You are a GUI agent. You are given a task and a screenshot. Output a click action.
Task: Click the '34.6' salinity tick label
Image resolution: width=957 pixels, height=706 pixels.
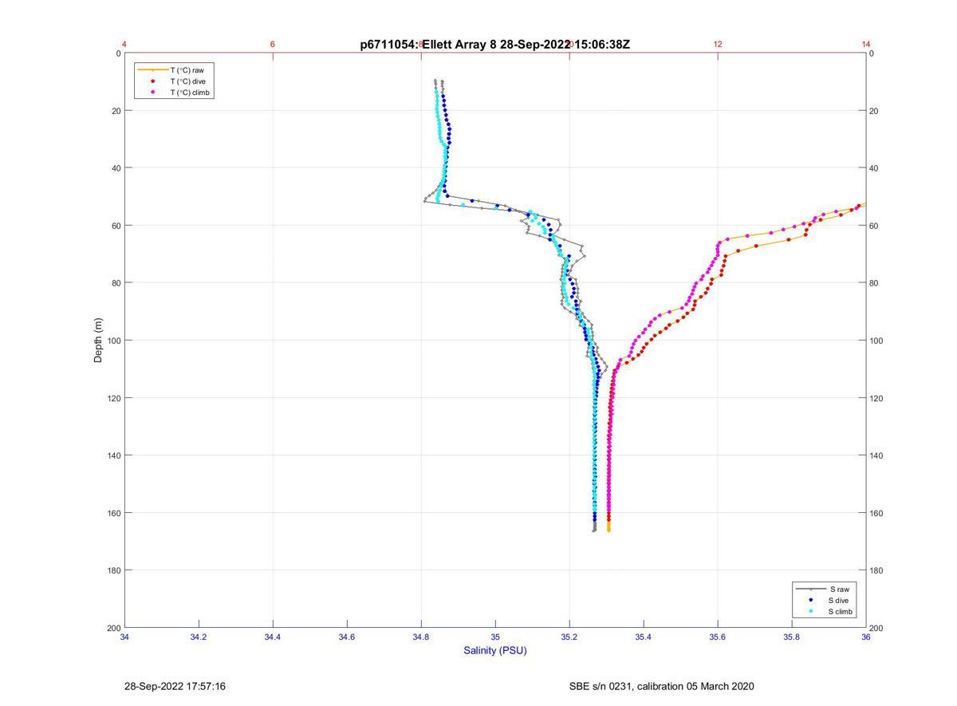click(347, 637)
